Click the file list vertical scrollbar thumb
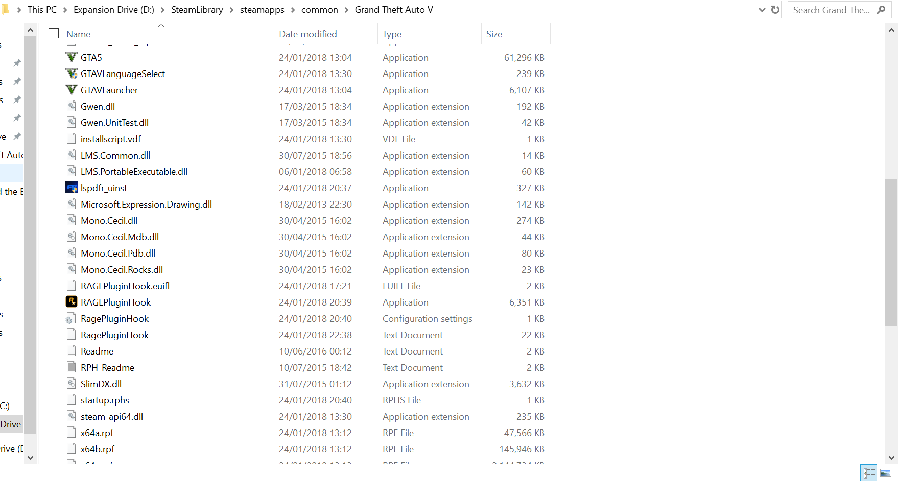898x481 pixels. coord(891,252)
